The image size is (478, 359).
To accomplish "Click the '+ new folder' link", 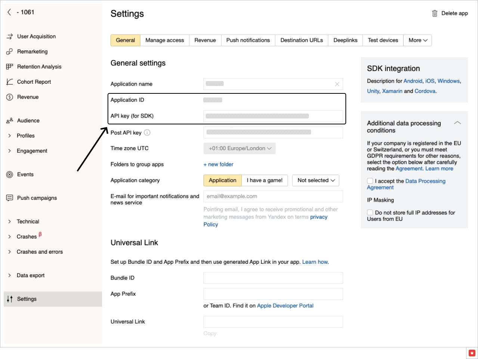I will [x=218, y=164].
